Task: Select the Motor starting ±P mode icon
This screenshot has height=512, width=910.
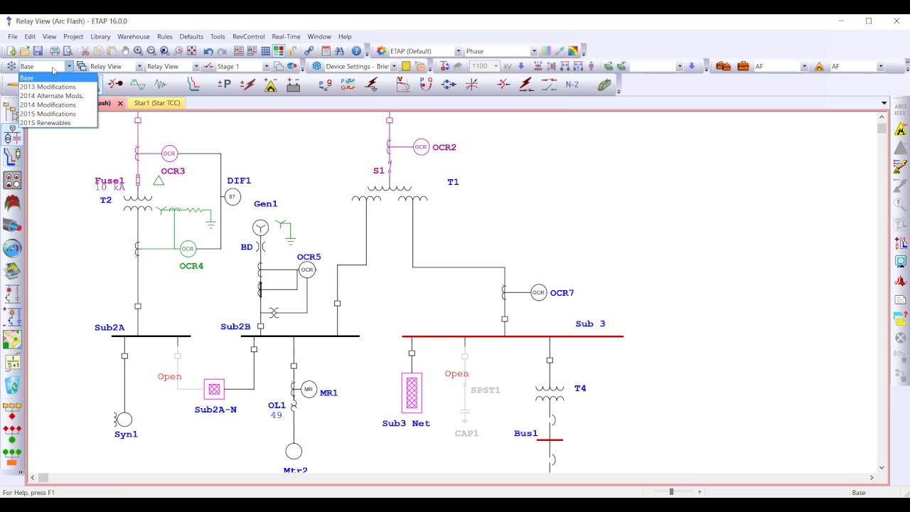Action: pos(224,85)
